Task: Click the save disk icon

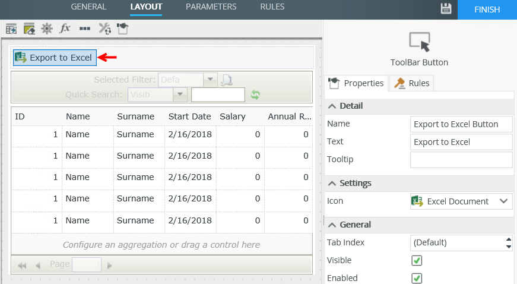Action: pos(446,8)
